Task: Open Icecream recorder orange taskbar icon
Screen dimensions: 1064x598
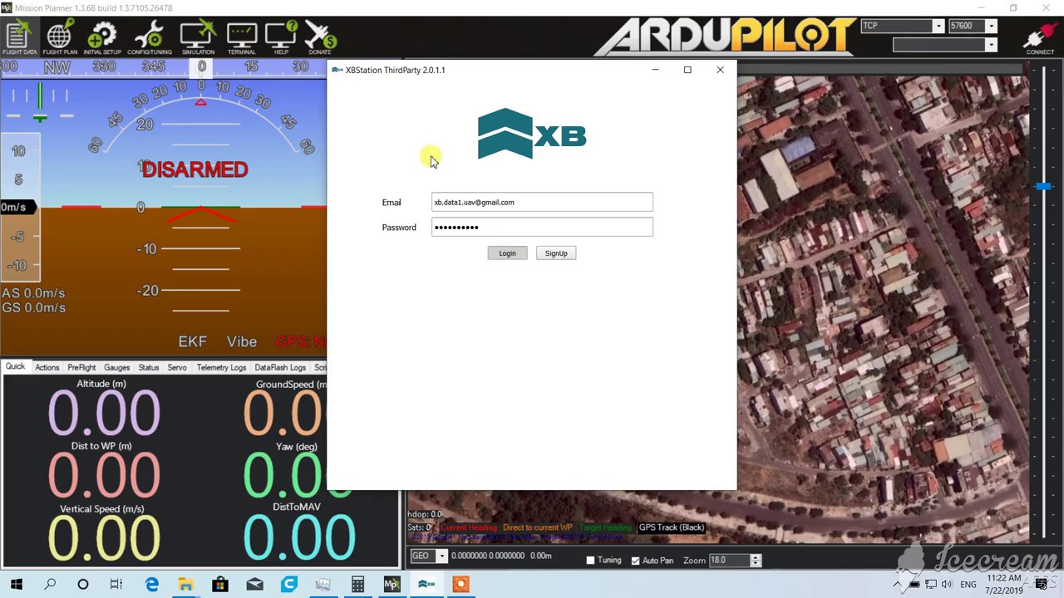Action: pyautogui.click(x=461, y=585)
